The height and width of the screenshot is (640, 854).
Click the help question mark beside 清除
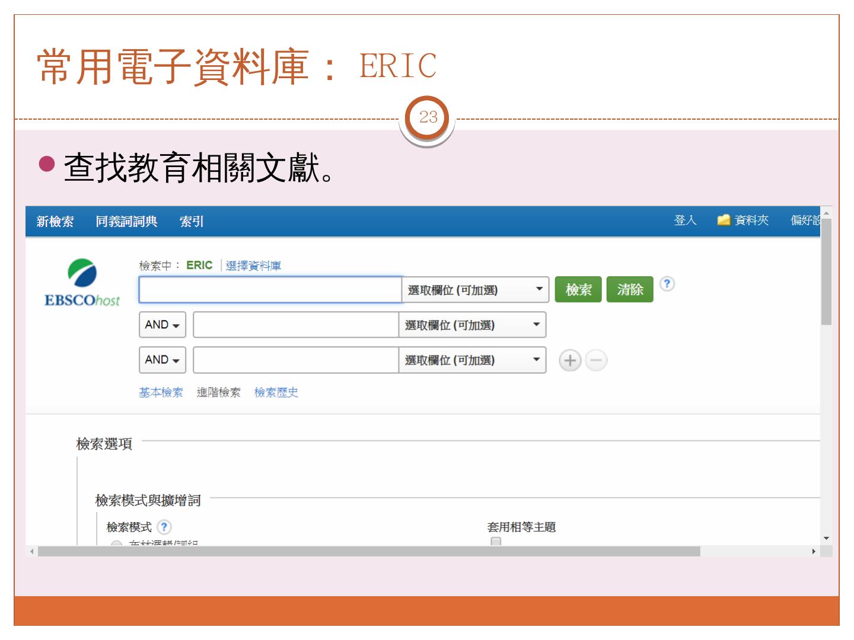tap(667, 284)
